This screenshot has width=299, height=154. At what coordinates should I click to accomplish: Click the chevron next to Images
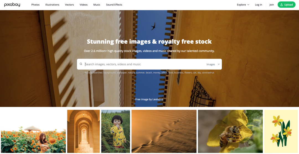[219, 64]
